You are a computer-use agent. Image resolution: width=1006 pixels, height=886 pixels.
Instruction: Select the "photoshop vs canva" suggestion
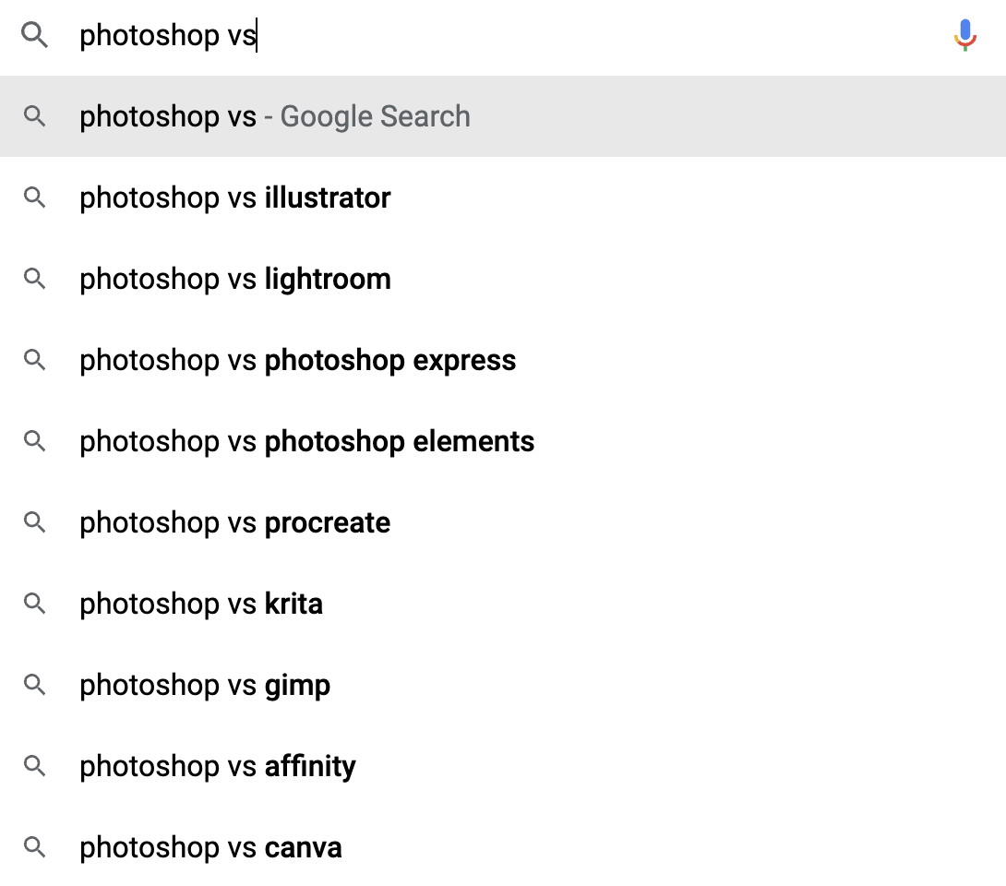pyautogui.click(x=210, y=848)
